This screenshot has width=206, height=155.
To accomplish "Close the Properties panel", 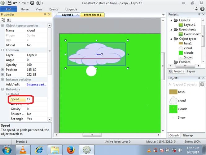I will pyautogui.click(x=49, y=14).
